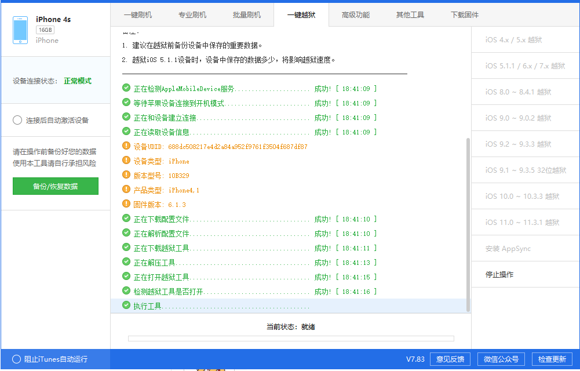The image size is (580, 371).
Task: Switch to the 其他工具 tab
Action: [x=410, y=15]
